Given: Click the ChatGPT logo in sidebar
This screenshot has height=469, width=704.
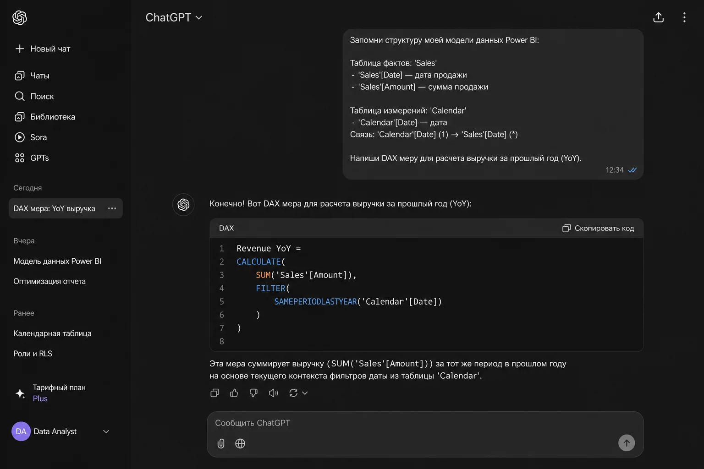Looking at the screenshot, I should (20, 17).
